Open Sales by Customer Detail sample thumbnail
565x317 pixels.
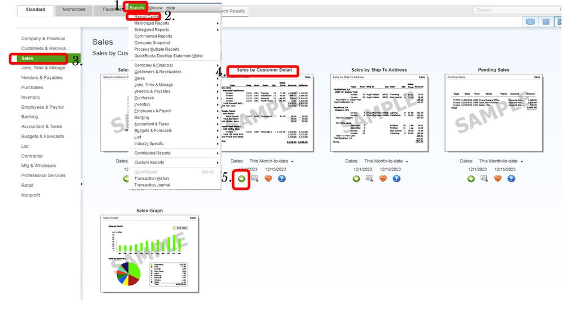(x=267, y=113)
